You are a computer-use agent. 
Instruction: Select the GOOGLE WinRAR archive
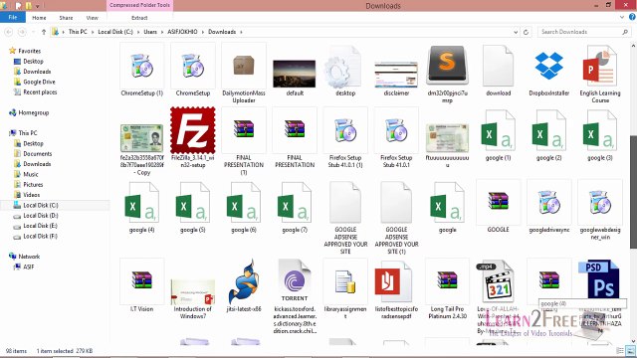coord(498,202)
